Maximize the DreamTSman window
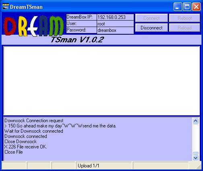The height and width of the screenshot is (171, 203). pyautogui.click(x=187, y=6)
